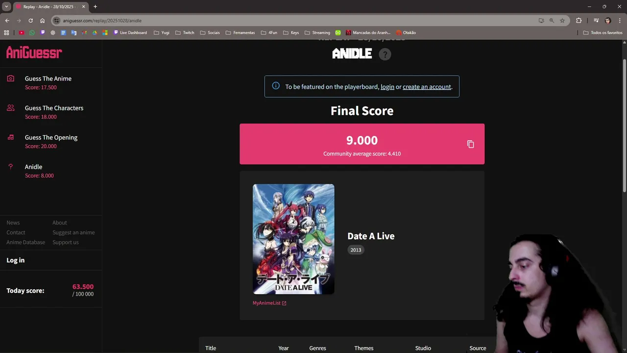Open the YouTube bookmark
Image resolution: width=627 pixels, height=353 pixels.
coord(22,33)
